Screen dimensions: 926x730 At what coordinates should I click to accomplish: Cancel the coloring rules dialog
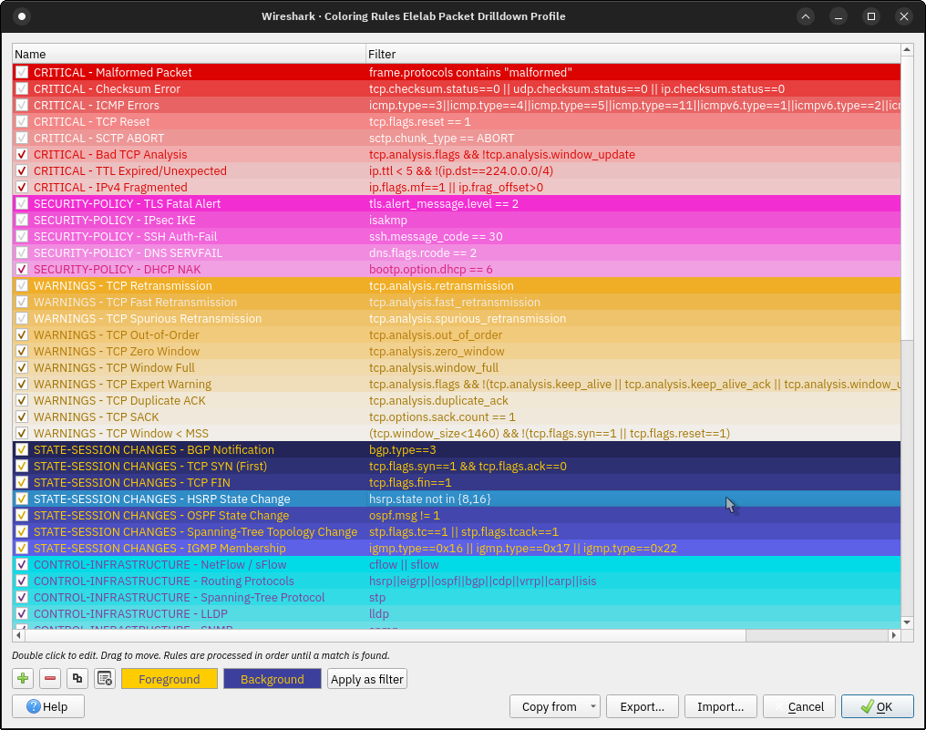(798, 705)
